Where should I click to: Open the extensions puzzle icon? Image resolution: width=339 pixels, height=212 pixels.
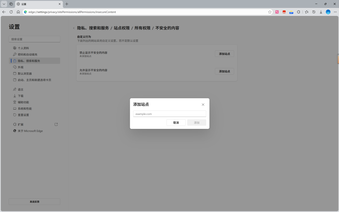click(298, 12)
